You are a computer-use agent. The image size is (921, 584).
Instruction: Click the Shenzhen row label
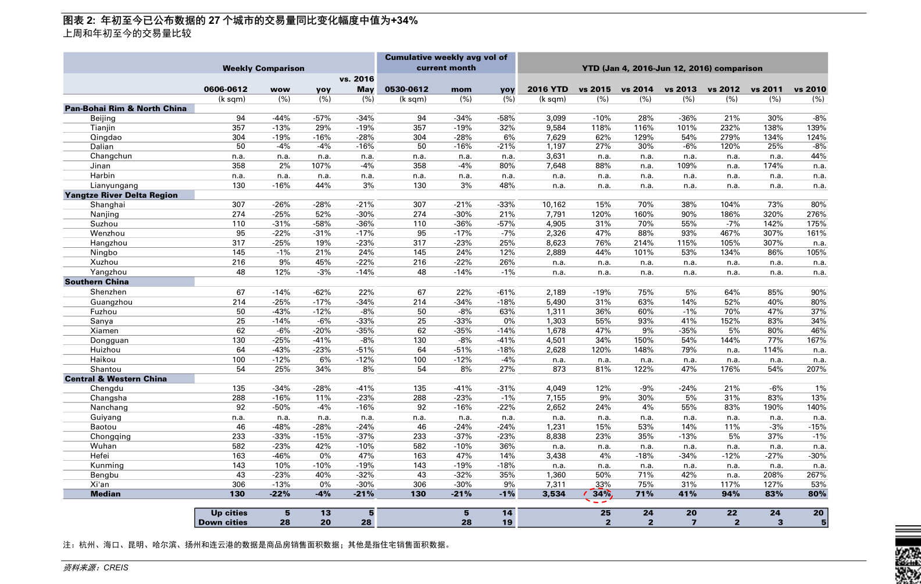click(x=108, y=292)
